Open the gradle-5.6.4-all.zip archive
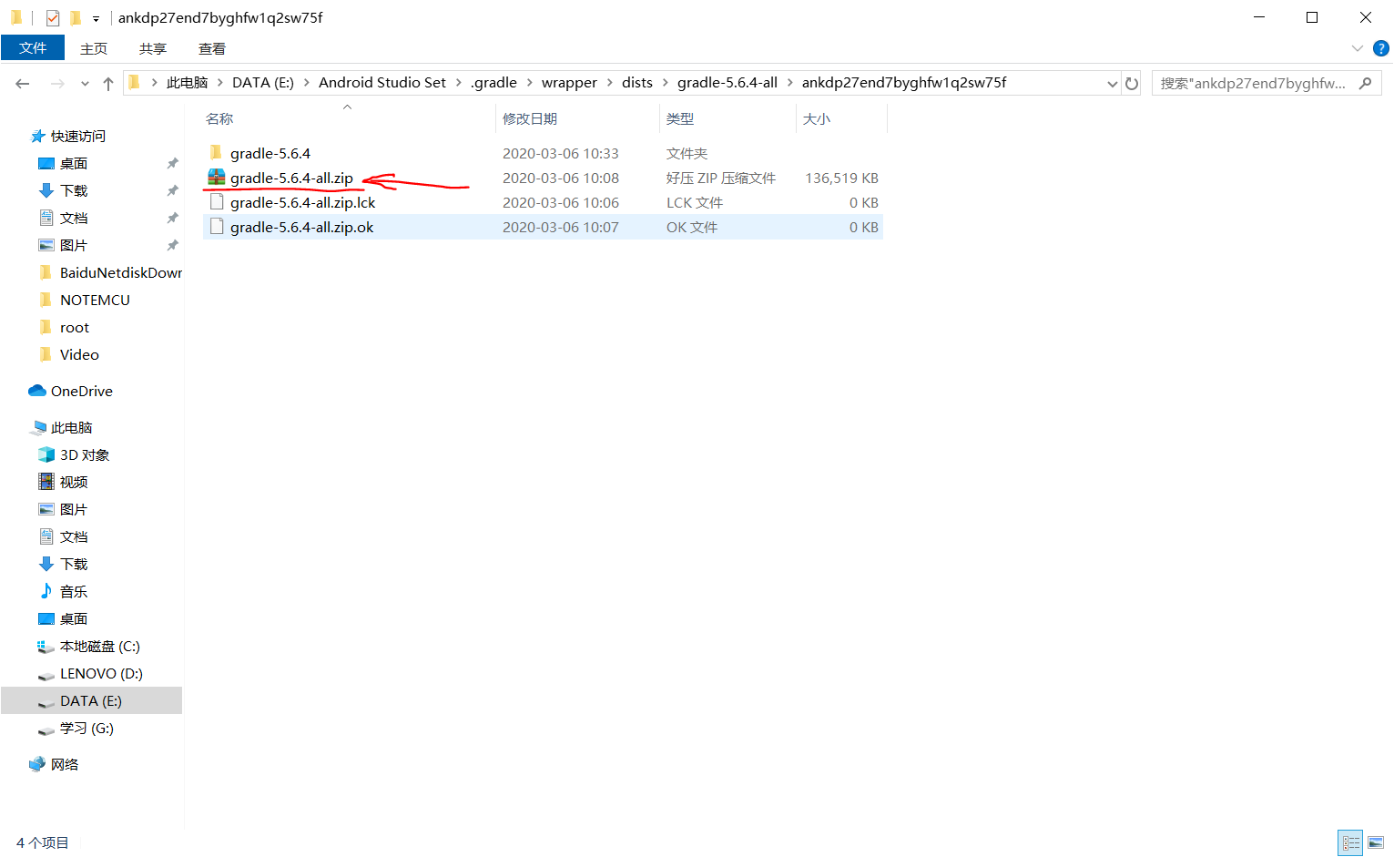The image size is (1394, 857). click(x=291, y=178)
